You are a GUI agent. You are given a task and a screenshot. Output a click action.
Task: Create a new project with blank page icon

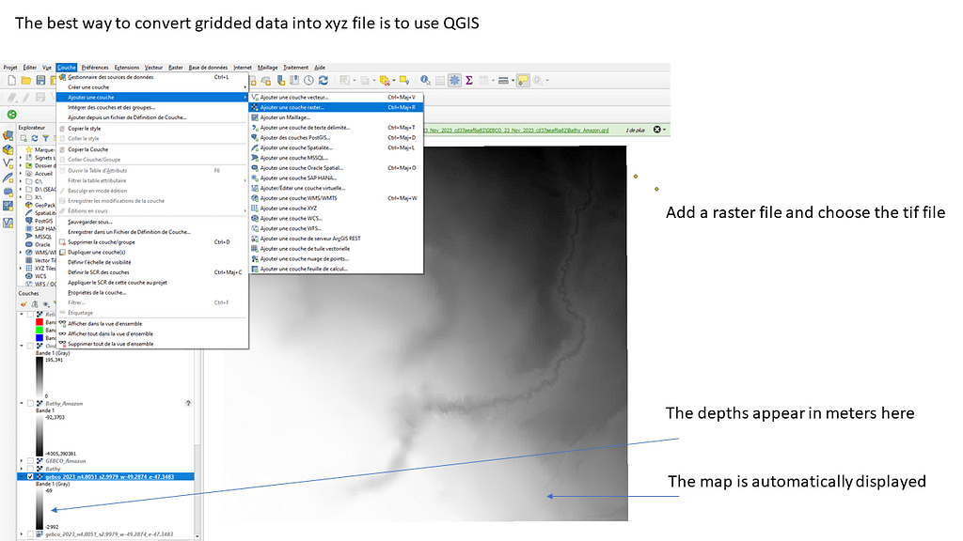(11, 81)
